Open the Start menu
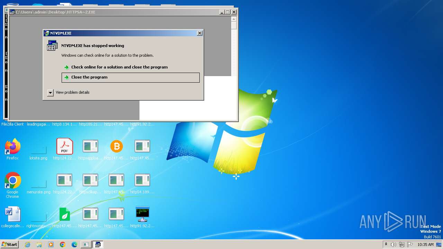 [9, 245]
